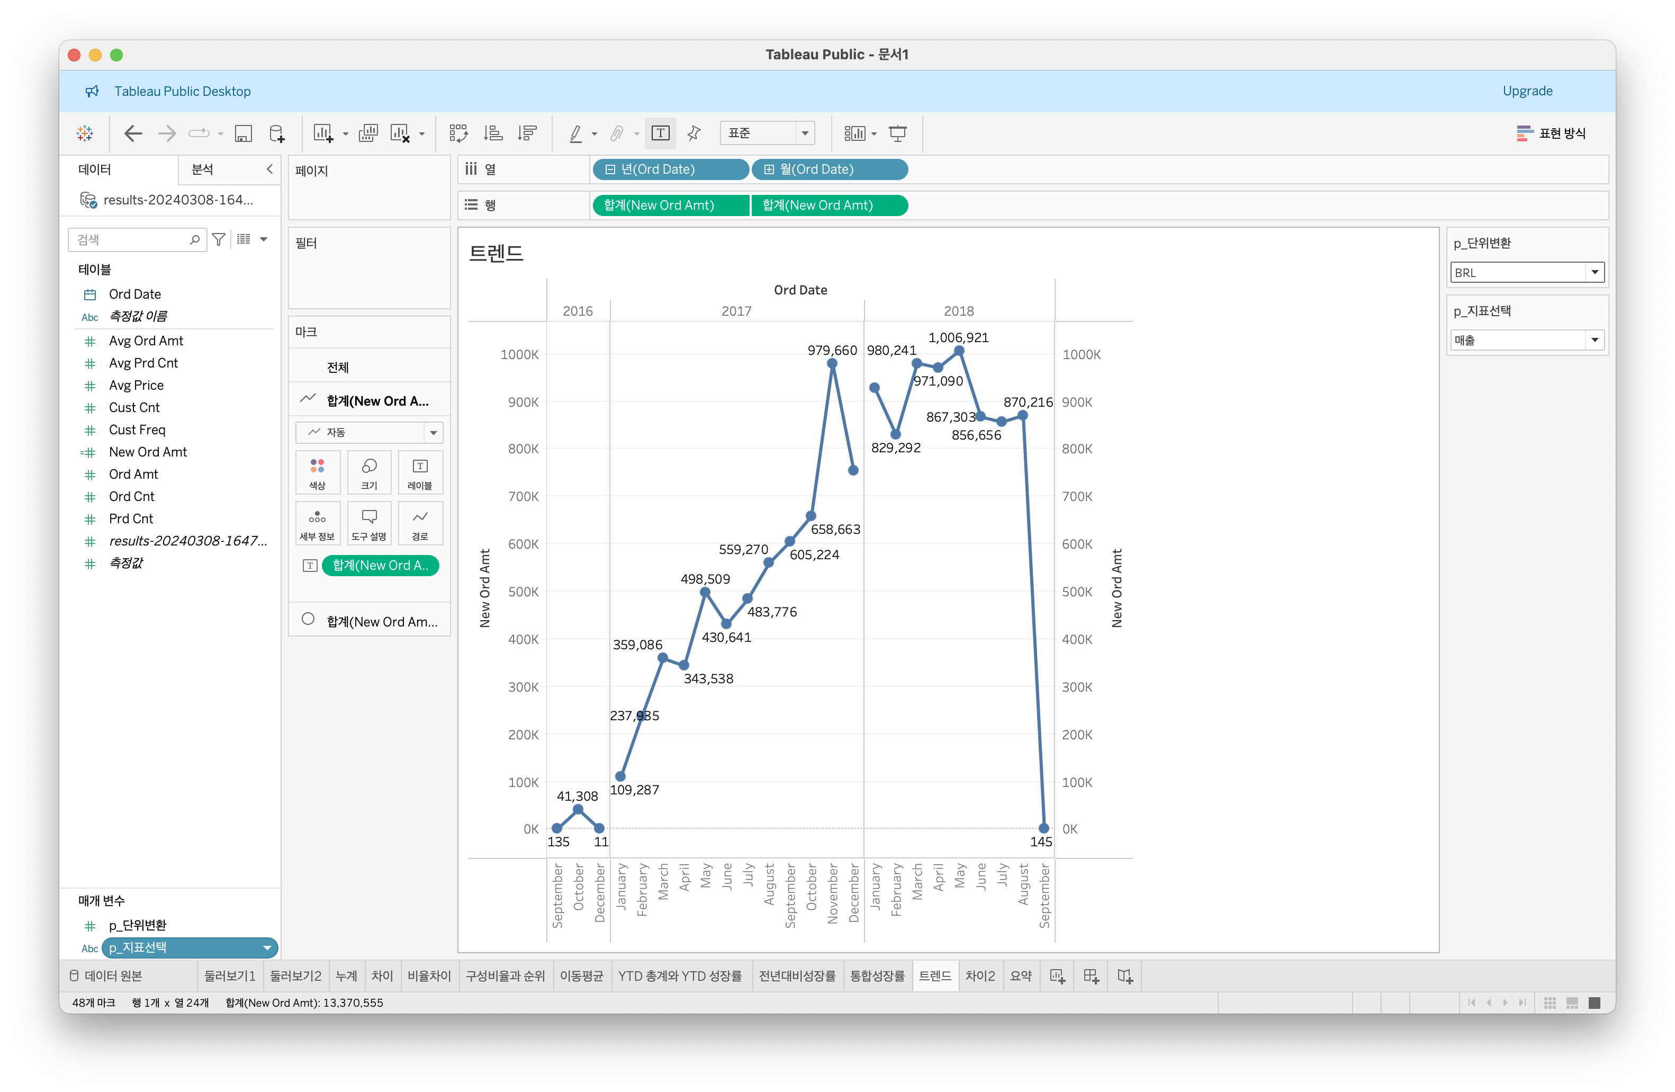1675x1092 pixels.
Task: Open the 색상 color marks card
Action: click(x=318, y=472)
